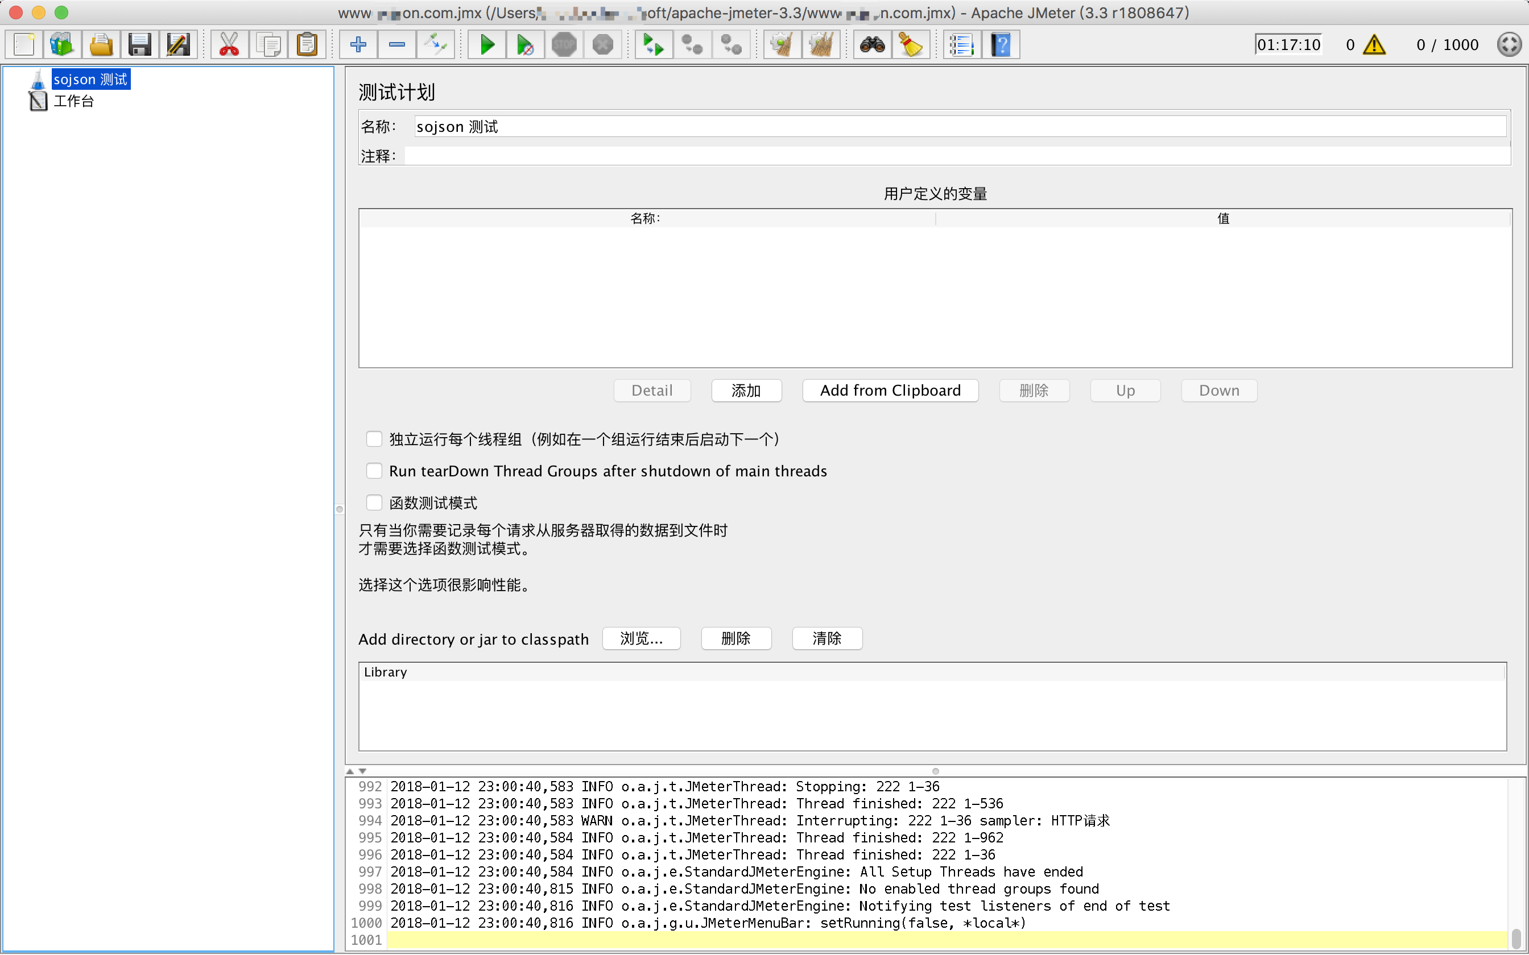Click the Collapse All minus toolbar icon
The image size is (1529, 955).
(397, 45)
